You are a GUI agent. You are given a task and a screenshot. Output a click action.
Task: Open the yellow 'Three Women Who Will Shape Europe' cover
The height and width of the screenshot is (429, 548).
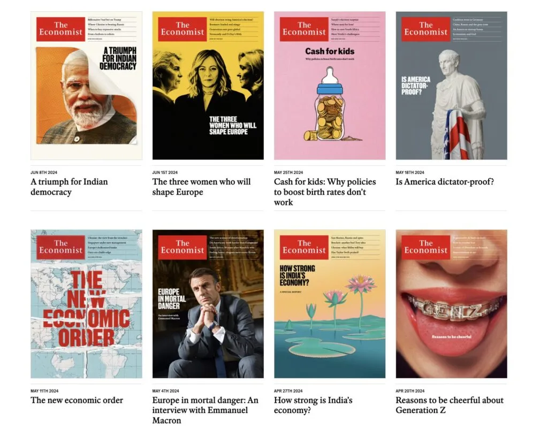tap(208, 86)
